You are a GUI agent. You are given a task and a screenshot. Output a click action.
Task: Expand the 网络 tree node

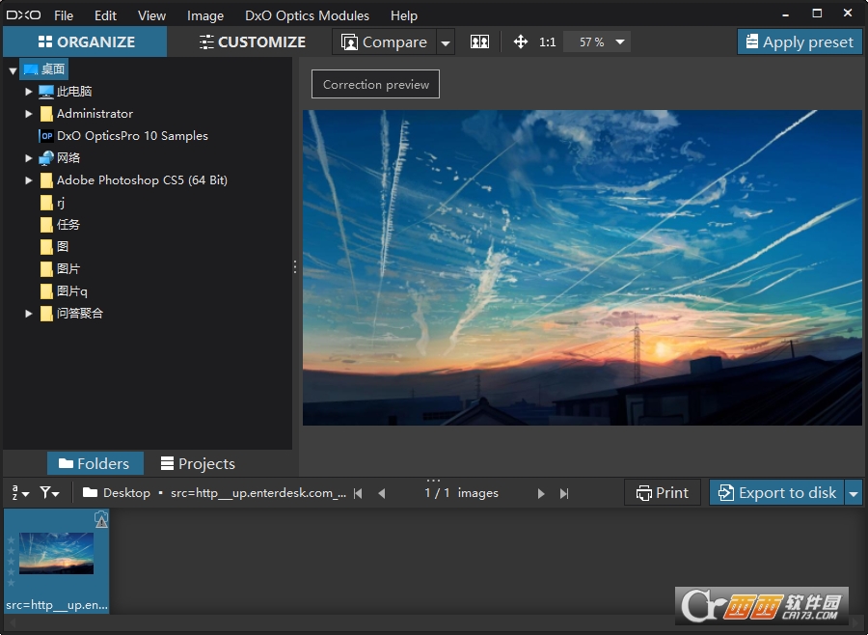pyautogui.click(x=28, y=158)
